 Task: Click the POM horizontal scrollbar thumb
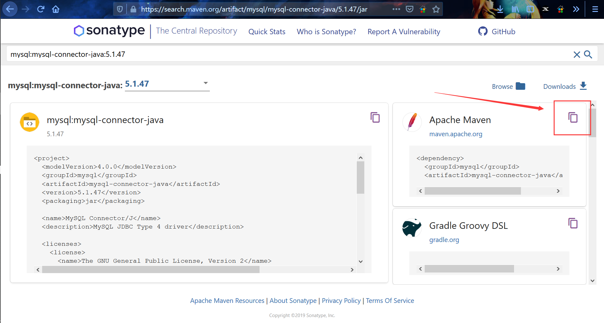[151, 270]
